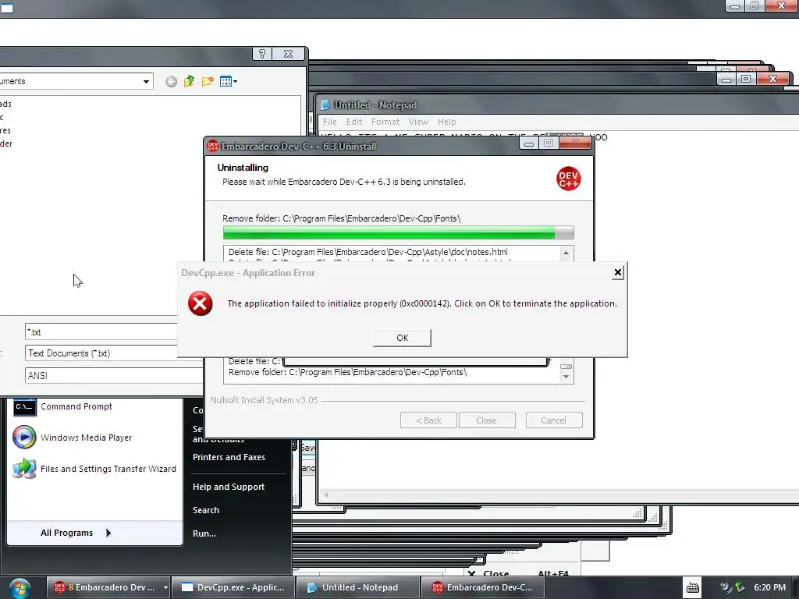The image size is (799, 599).
Task: Click the Nullsoft Install System v3.05 text
Action: pyautogui.click(x=265, y=400)
